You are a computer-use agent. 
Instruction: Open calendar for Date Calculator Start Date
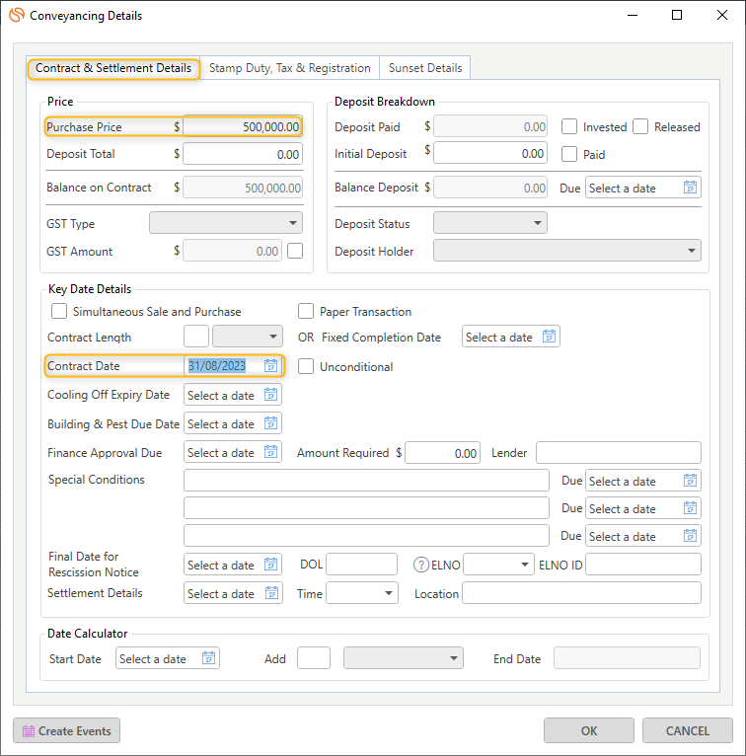click(x=208, y=658)
